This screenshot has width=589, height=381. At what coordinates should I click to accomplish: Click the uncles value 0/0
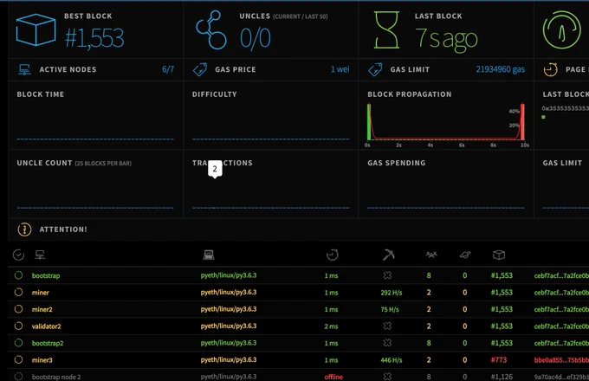click(x=255, y=38)
